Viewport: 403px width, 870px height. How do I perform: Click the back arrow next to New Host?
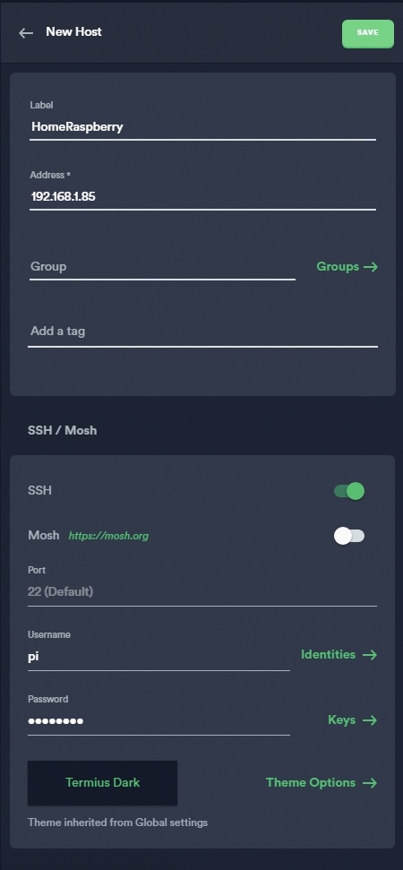[x=26, y=33]
